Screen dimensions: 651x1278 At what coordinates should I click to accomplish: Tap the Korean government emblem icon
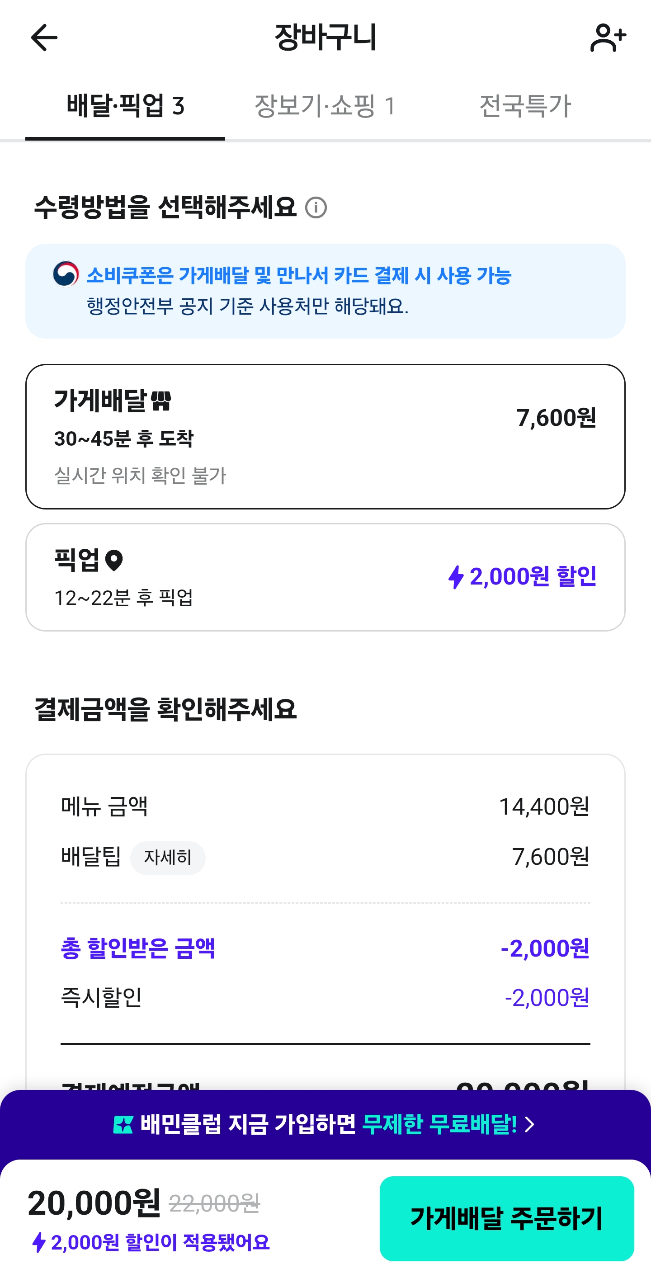(66, 274)
